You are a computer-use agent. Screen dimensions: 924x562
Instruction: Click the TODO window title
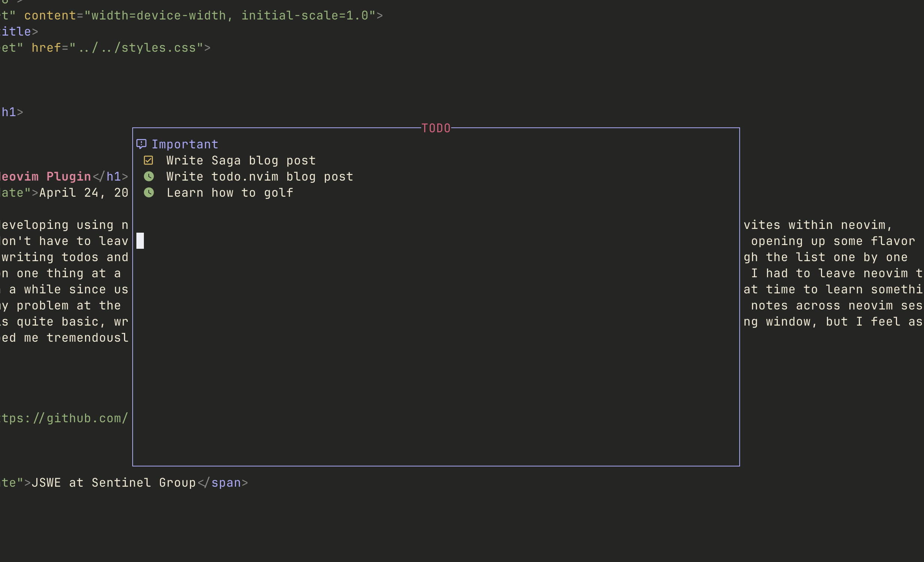point(436,128)
